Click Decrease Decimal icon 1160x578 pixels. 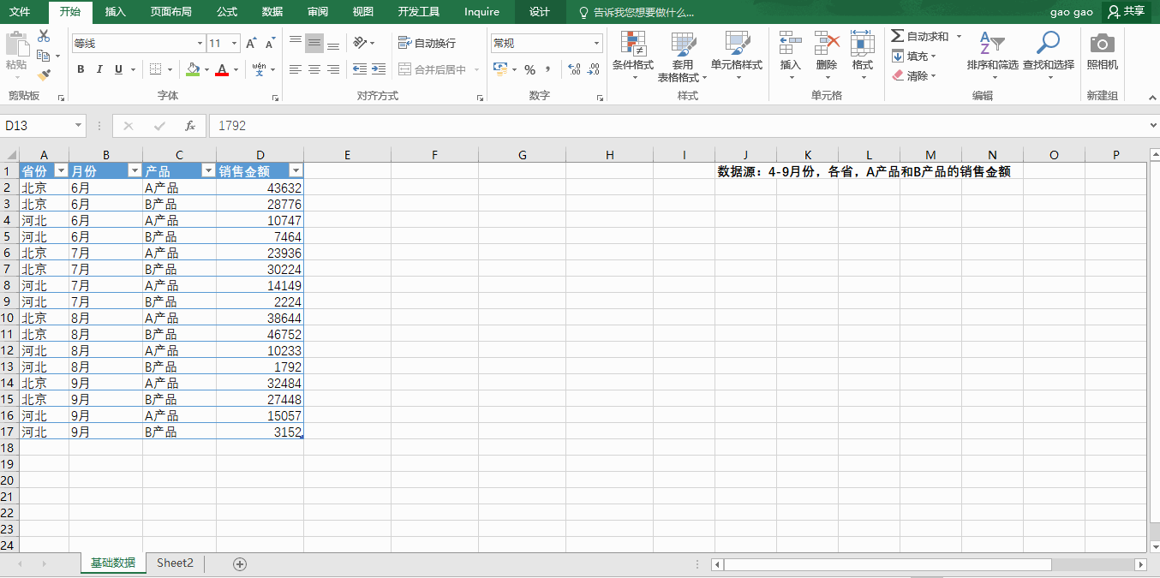click(593, 69)
